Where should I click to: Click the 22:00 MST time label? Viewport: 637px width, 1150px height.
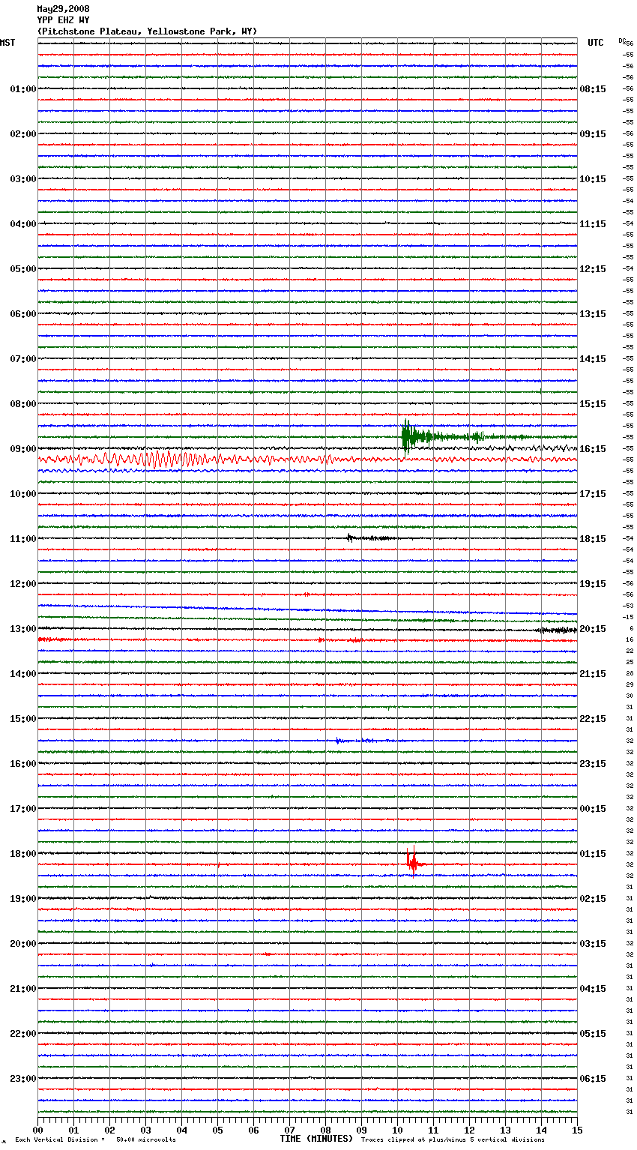[x=22, y=1034]
